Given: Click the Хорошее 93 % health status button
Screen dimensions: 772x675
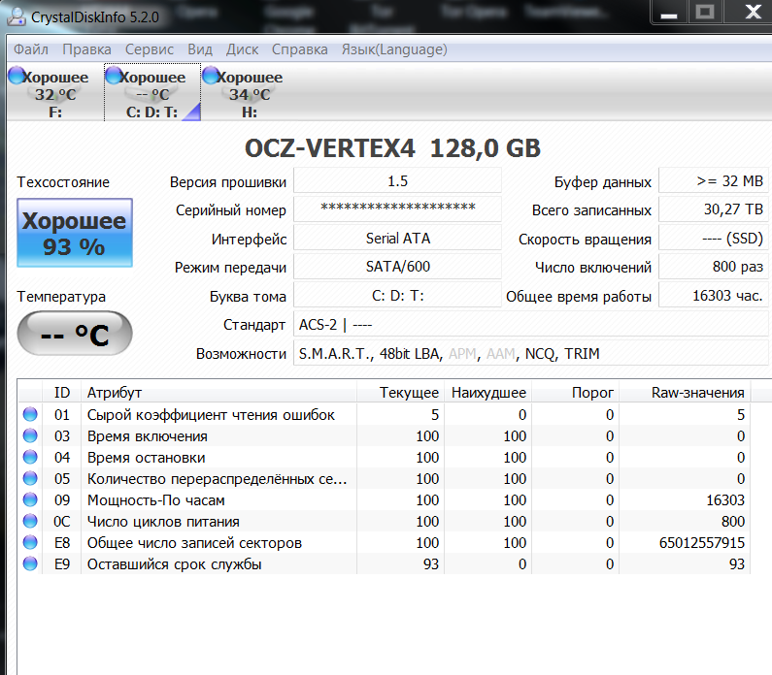Looking at the screenshot, I should (x=75, y=233).
